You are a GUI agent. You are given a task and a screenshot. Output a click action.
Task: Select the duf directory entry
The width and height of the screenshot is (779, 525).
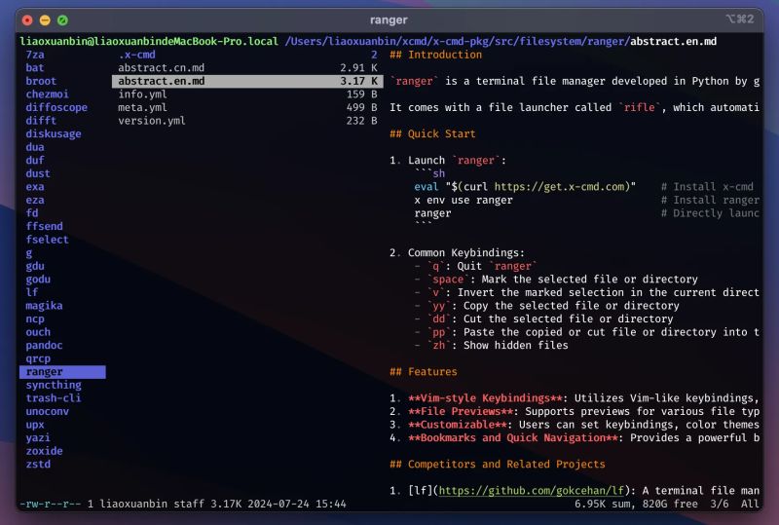pyautogui.click(x=35, y=160)
